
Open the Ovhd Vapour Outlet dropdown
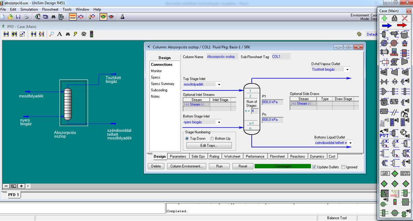(x=347, y=70)
